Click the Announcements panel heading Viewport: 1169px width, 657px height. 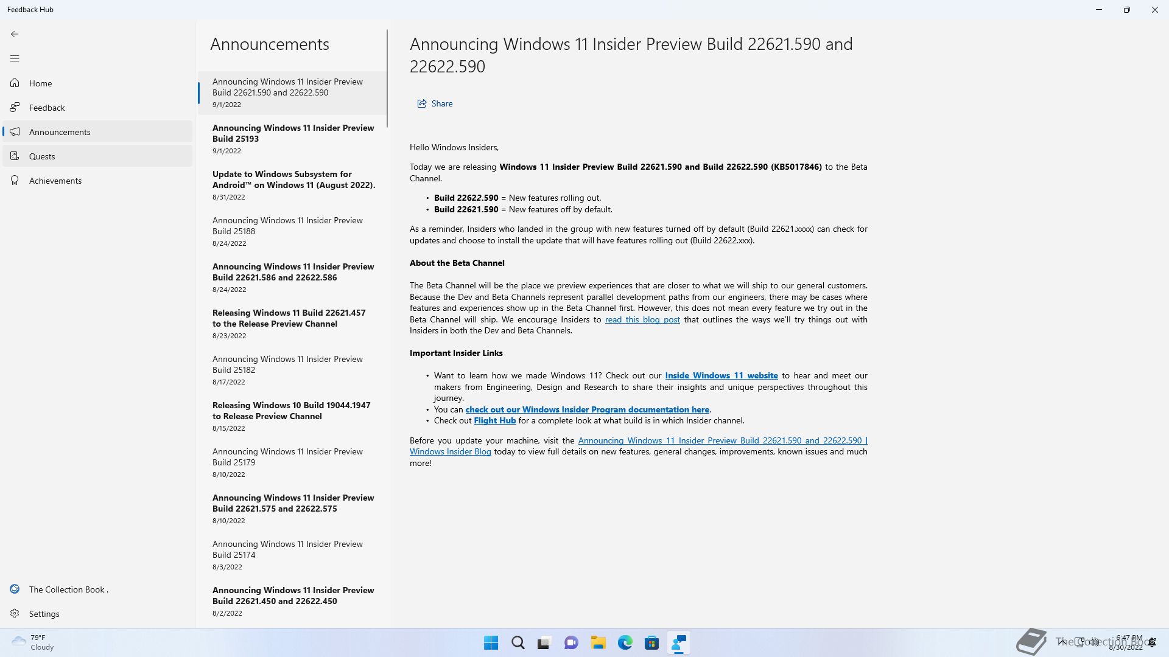[x=270, y=44]
